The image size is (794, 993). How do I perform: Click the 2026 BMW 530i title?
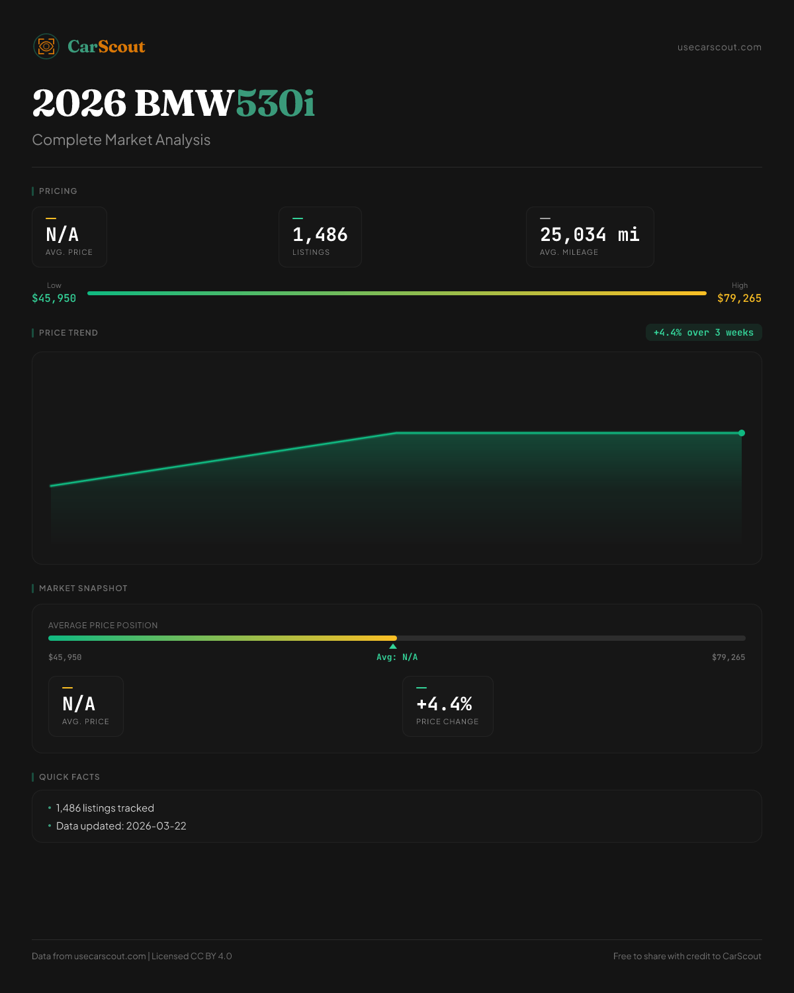click(173, 103)
